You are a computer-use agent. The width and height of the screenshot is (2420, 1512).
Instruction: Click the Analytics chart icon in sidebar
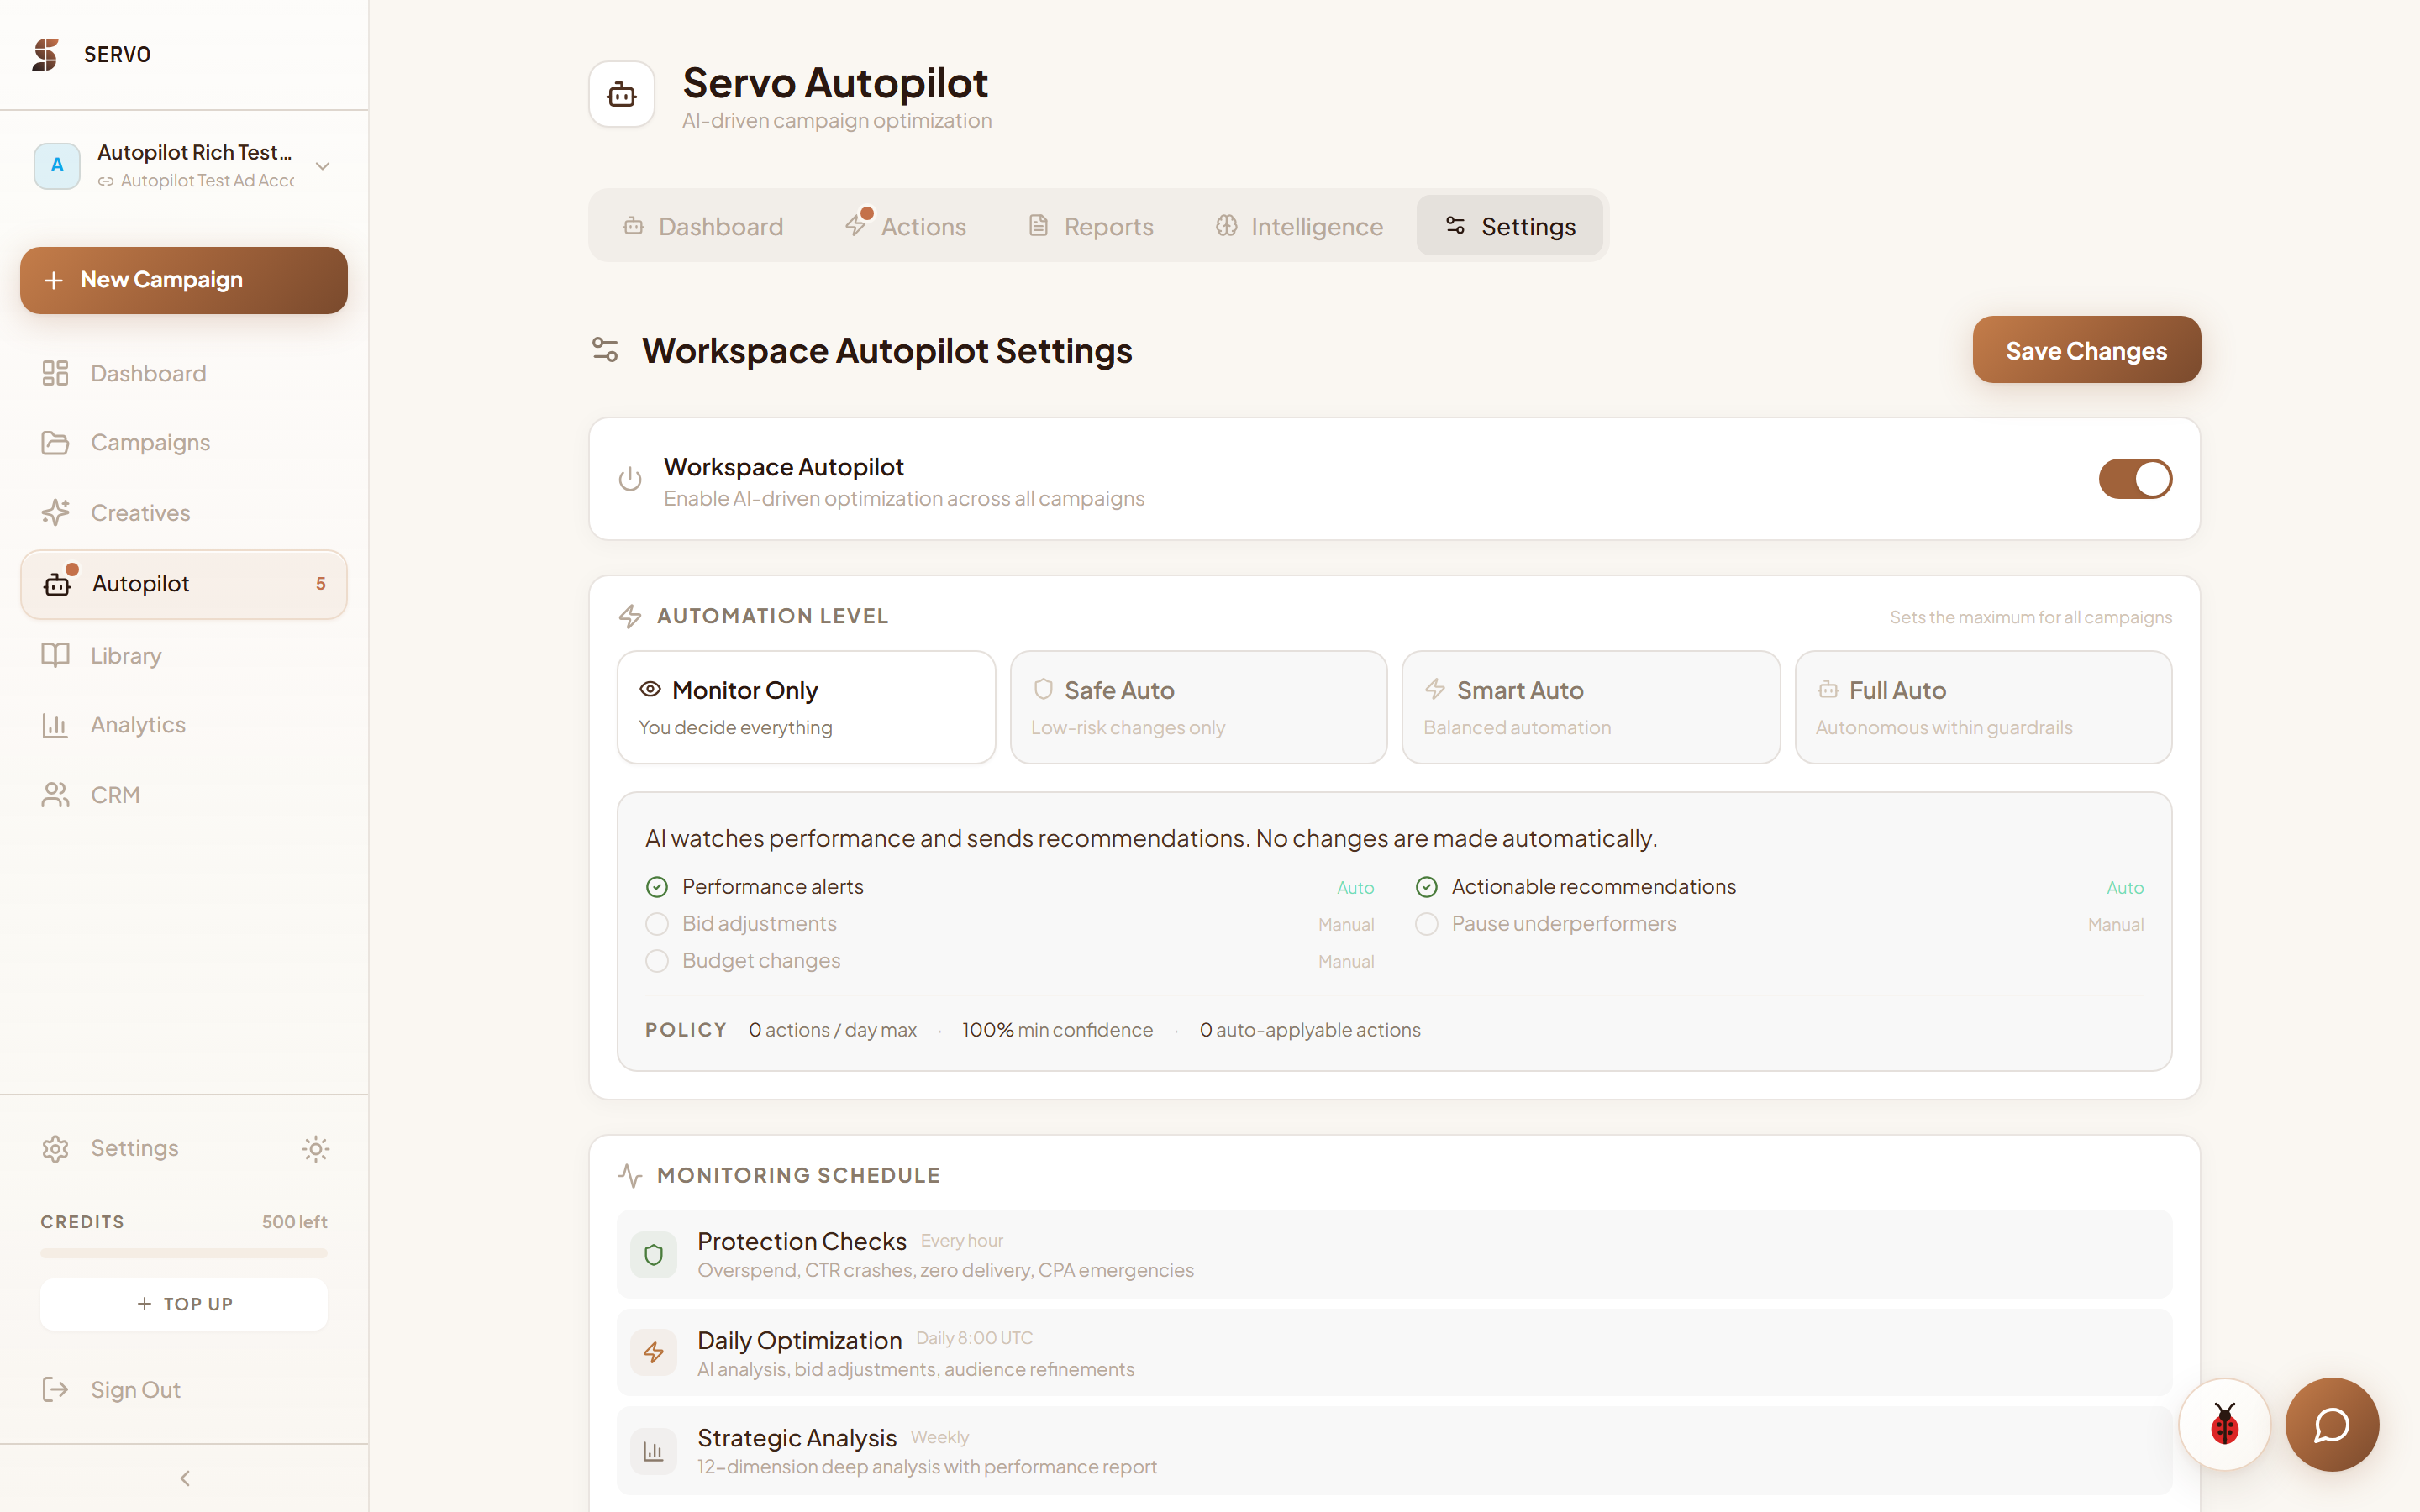coord(55,724)
